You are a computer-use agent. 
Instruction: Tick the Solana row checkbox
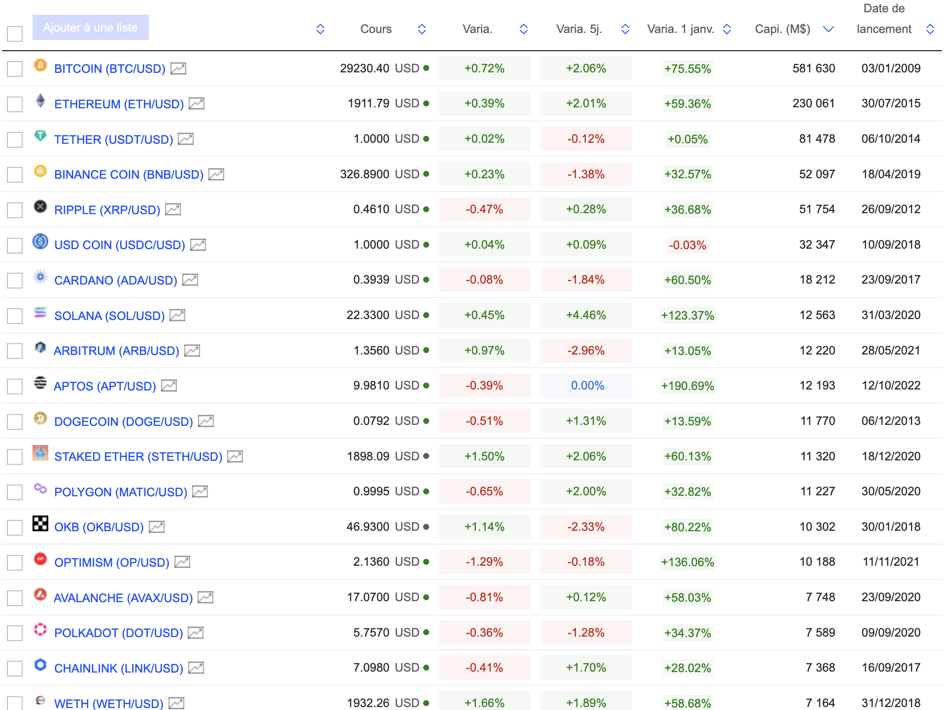tap(15, 316)
